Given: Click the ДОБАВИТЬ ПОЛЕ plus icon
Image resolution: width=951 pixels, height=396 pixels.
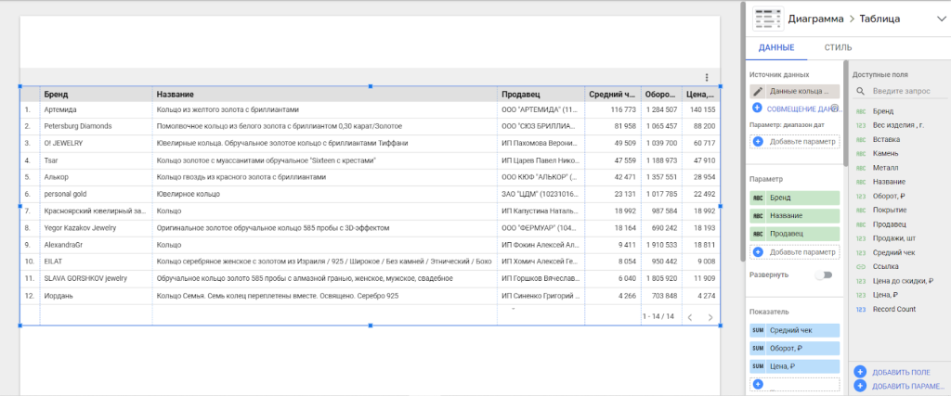Looking at the screenshot, I should tap(860, 372).
